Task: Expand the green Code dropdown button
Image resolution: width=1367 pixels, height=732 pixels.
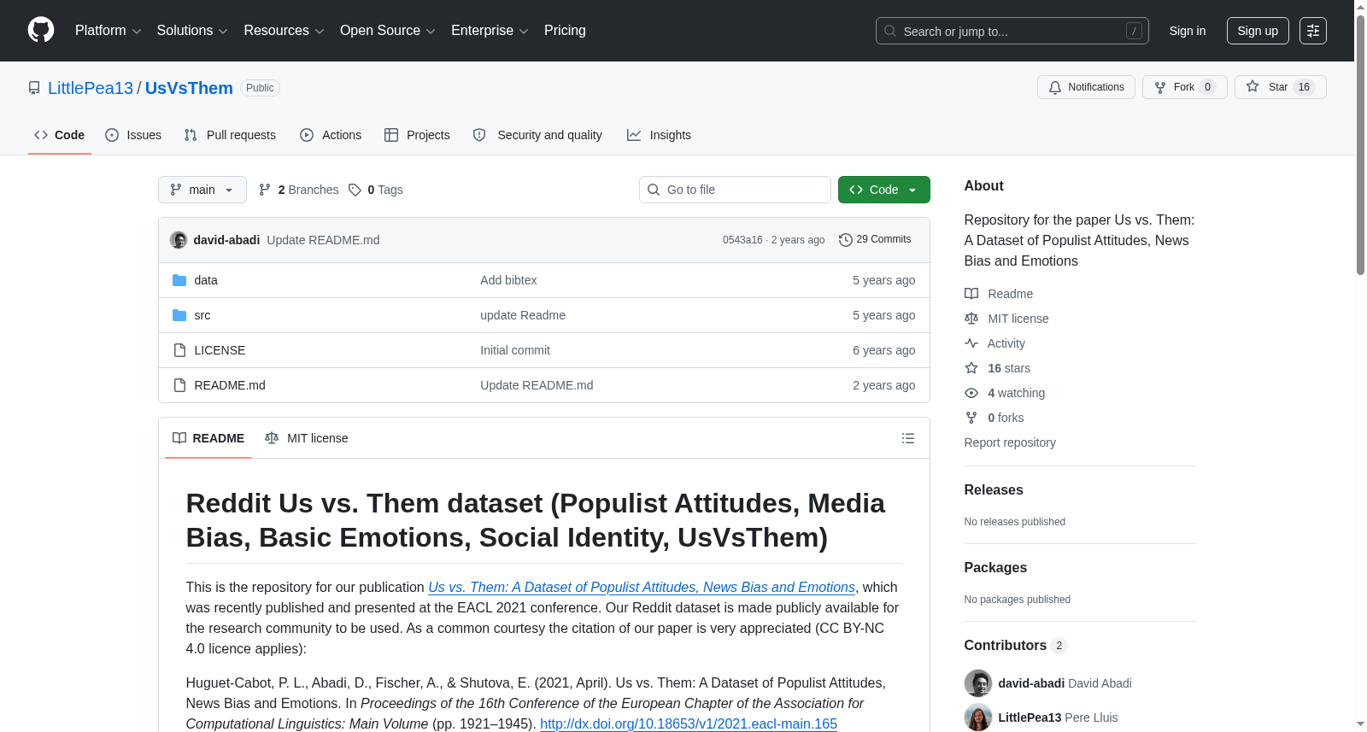Action: click(x=883, y=190)
